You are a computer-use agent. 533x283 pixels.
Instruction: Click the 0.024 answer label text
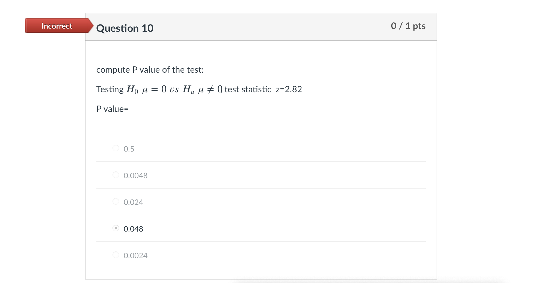pyautogui.click(x=134, y=202)
